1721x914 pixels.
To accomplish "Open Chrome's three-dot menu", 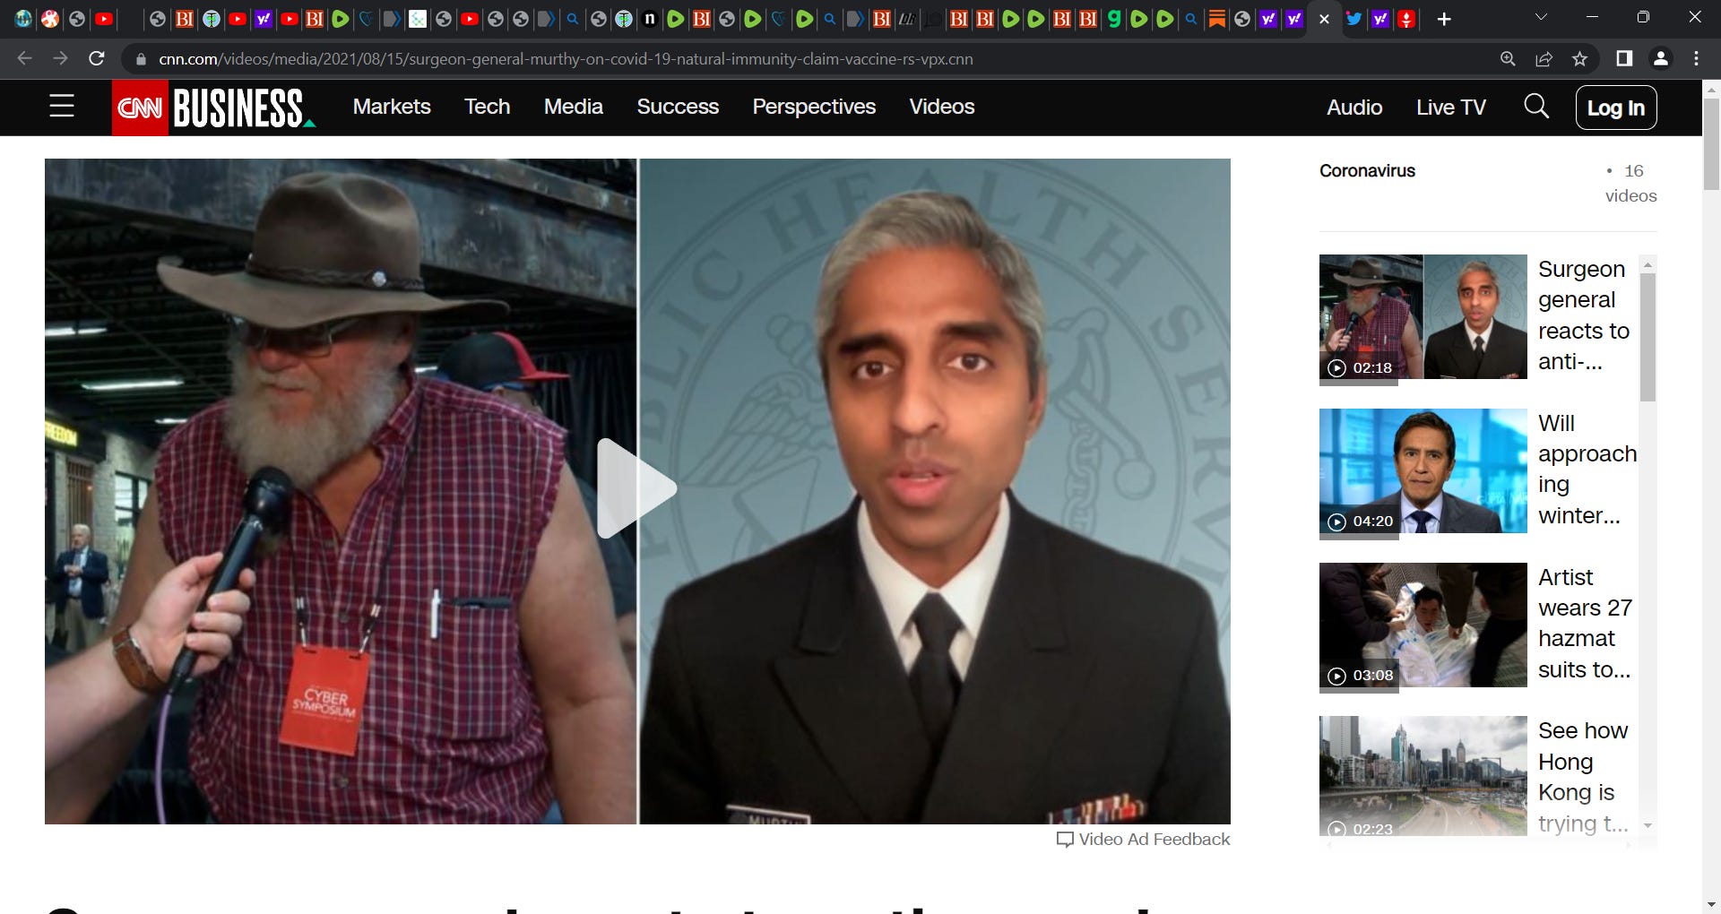I will [1696, 58].
